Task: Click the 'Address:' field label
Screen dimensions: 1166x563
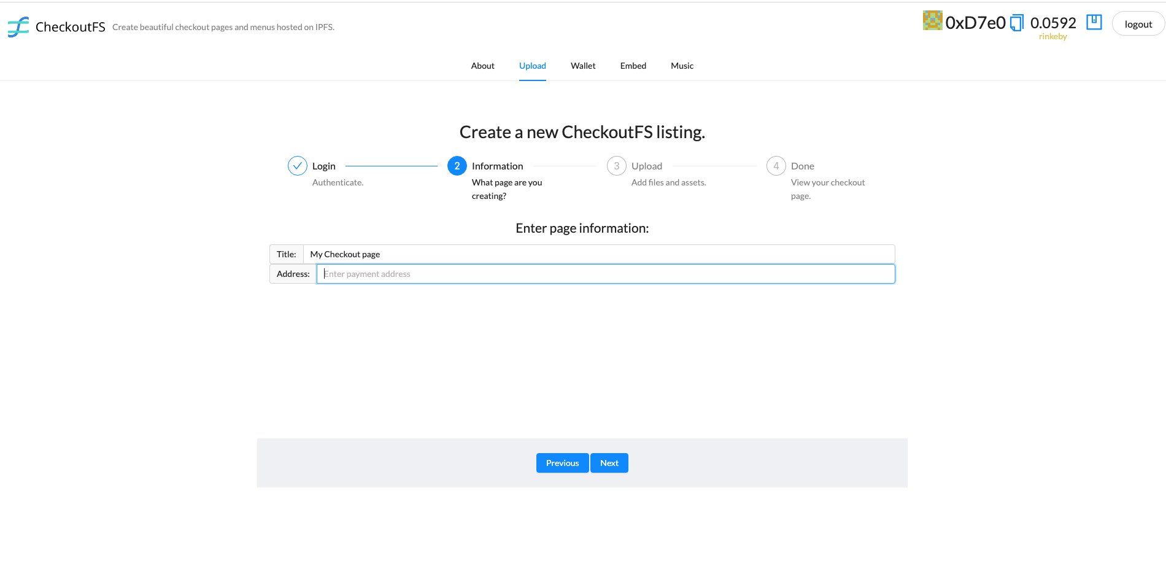Action: tap(293, 274)
